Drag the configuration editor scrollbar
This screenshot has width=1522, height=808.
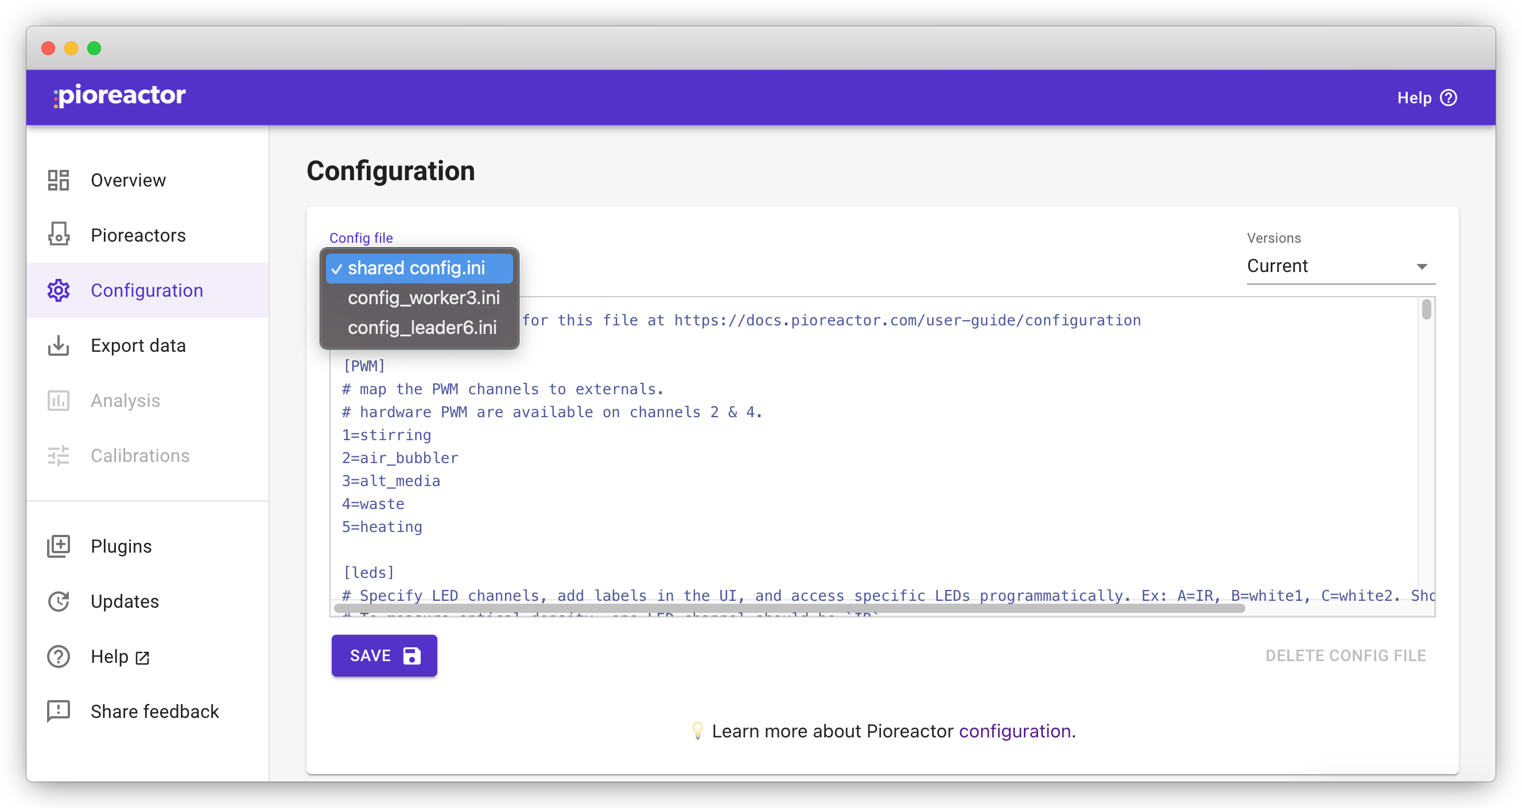point(1428,316)
